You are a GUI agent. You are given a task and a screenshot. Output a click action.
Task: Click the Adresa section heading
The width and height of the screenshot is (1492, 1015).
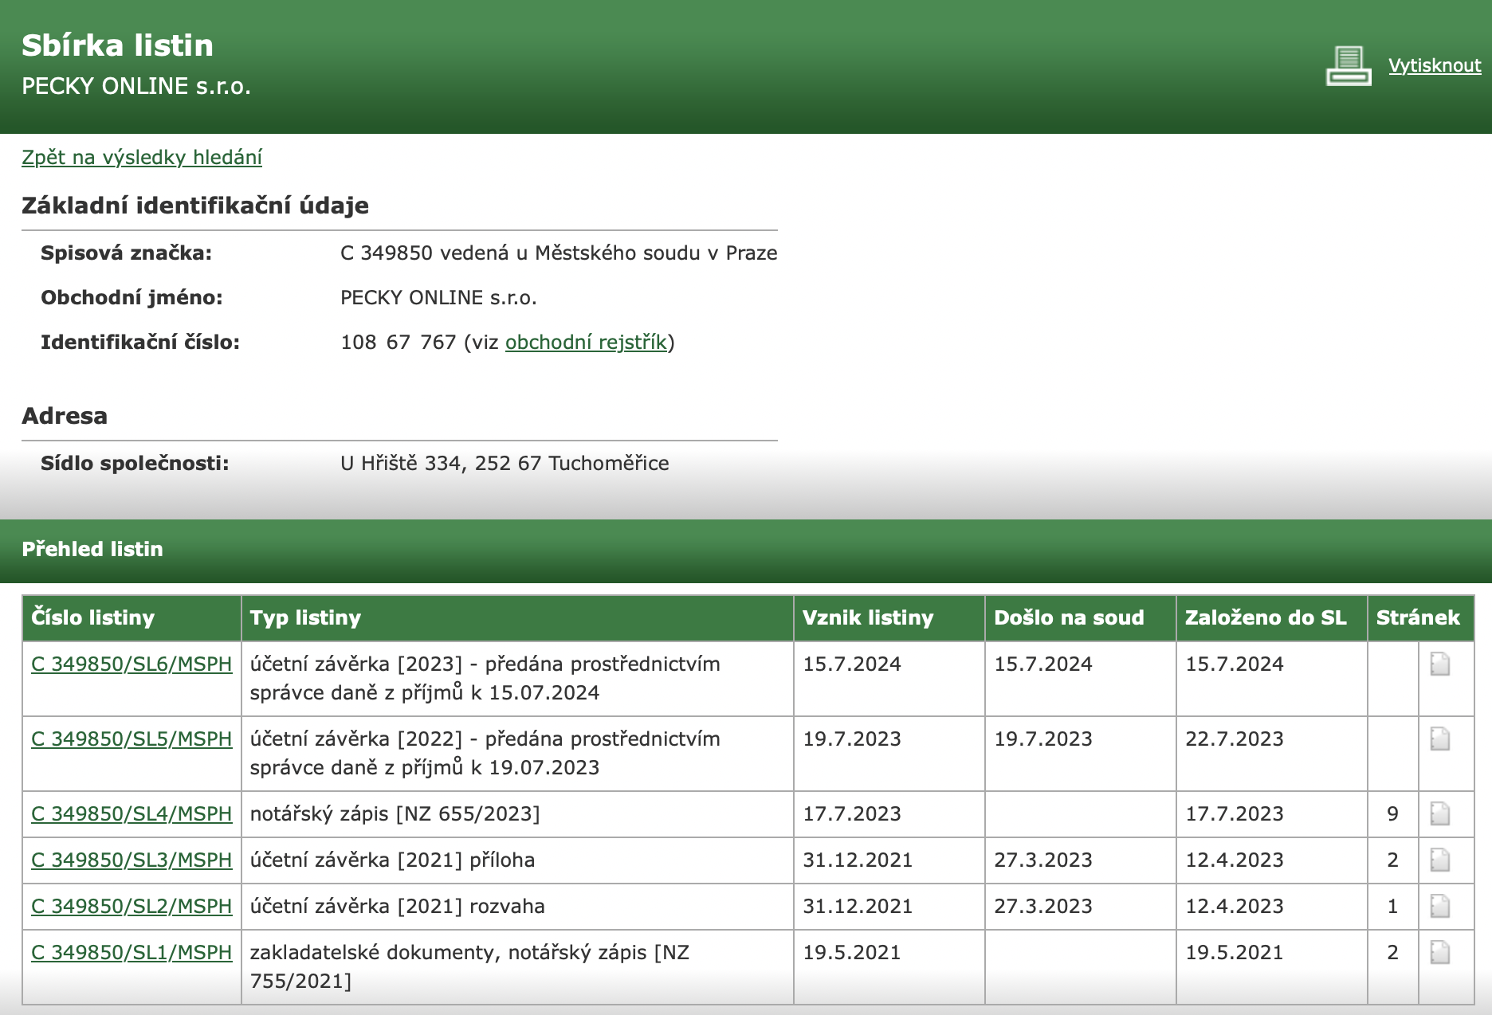(x=65, y=416)
